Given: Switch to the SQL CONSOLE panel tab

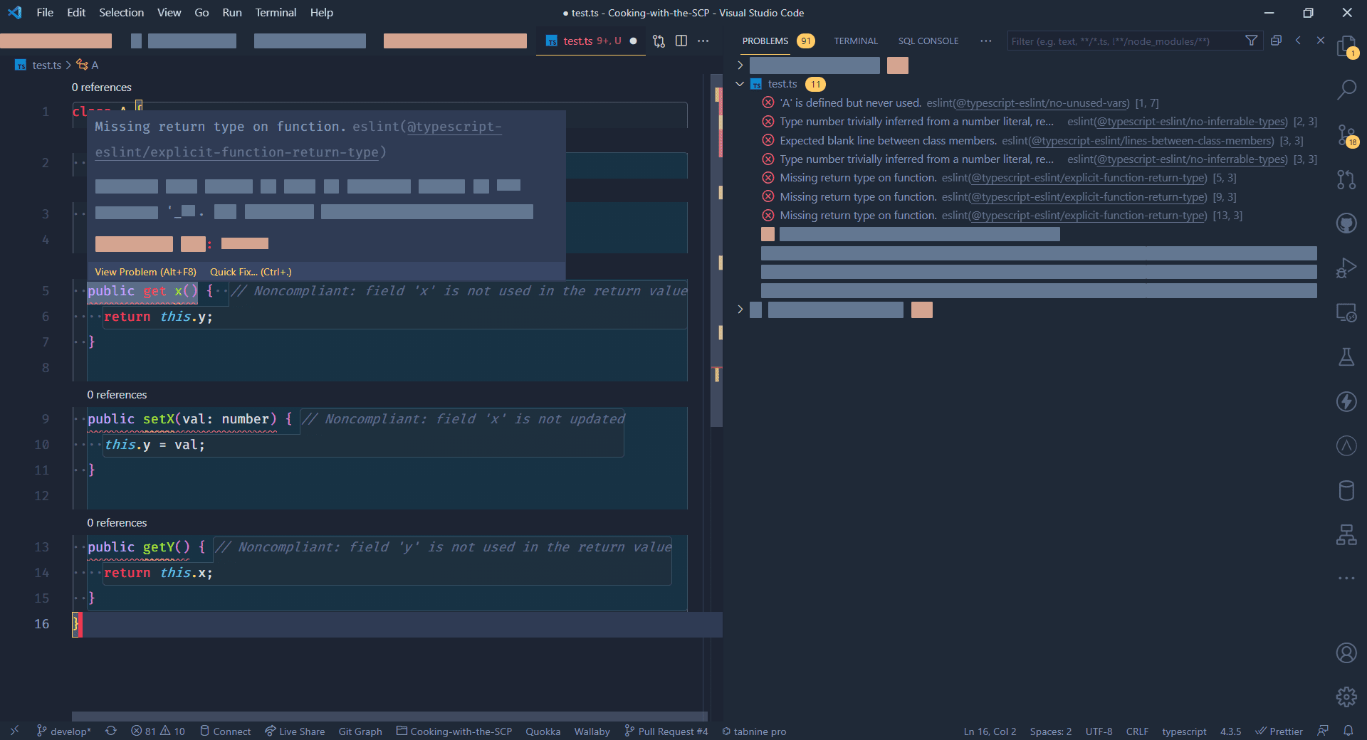Looking at the screenshot, I should pyautogui.click(x=928, y=41).
